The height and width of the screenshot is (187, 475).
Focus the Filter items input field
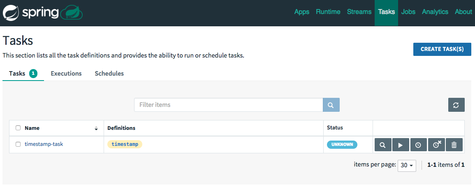[x=228, y=105]
